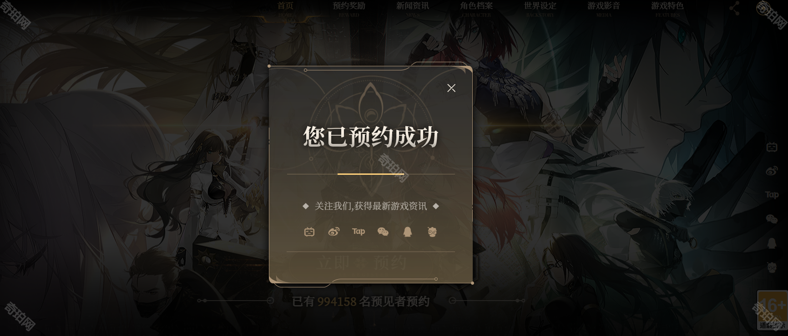The width and height of the screenshot is (788, 336).
Task: Click QQ penguin icon in right sidebar
Action: point(772,243)
